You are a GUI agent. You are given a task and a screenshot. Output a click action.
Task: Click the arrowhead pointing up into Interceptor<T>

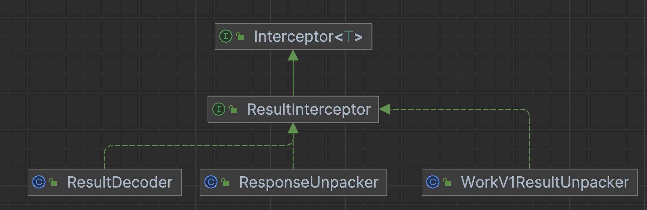click(293, 55)
